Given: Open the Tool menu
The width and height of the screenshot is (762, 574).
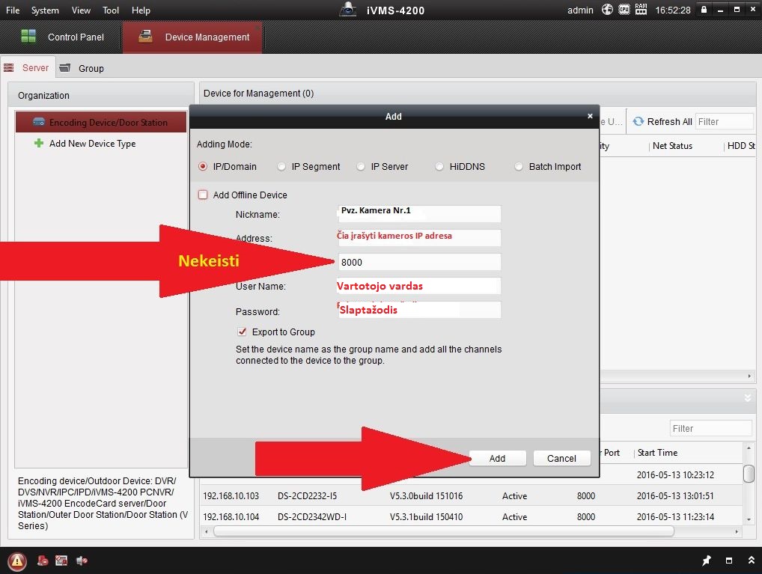Looking at the screenshot, I should pos(111,10).
